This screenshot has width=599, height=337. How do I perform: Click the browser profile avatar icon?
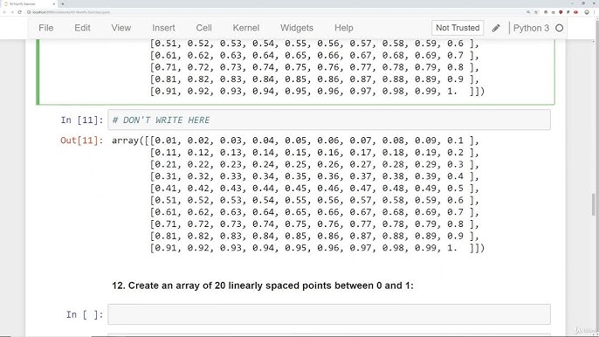click(587, 12)
